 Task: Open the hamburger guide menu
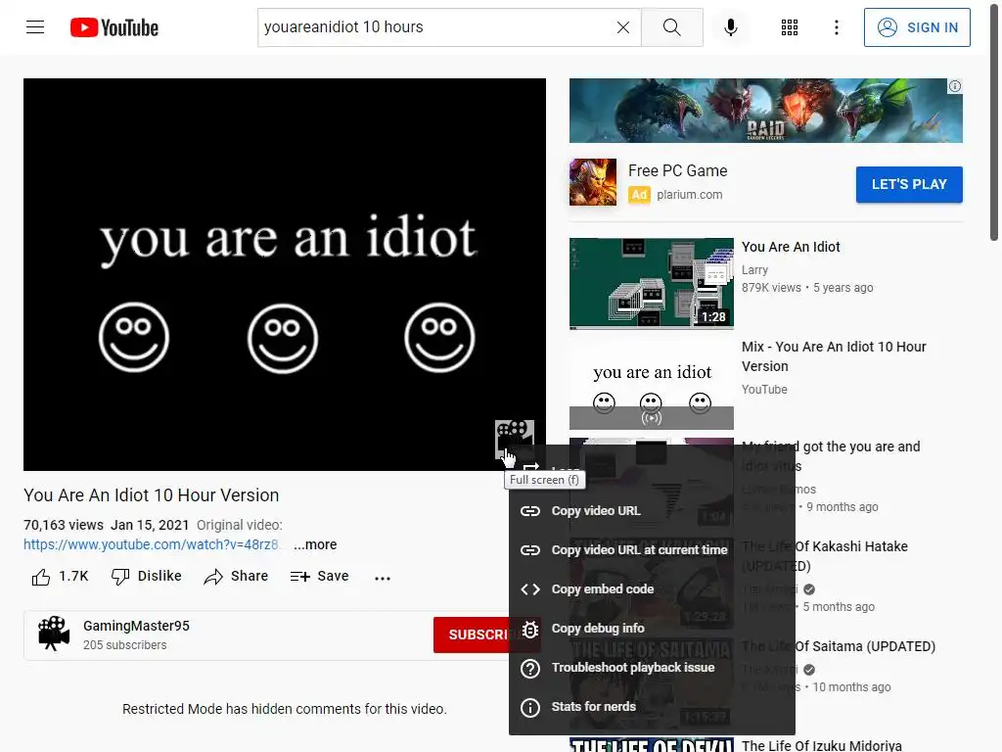(35, 27)
